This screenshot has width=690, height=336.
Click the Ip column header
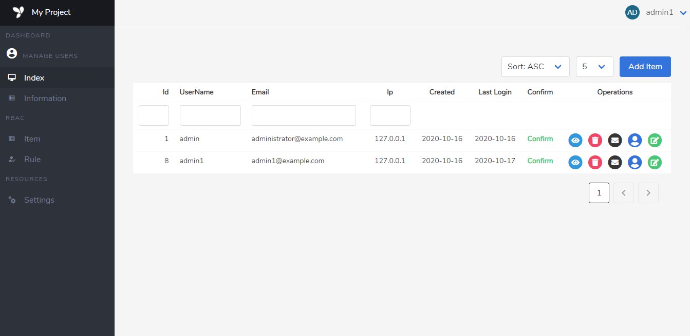(x=390, y=92)
